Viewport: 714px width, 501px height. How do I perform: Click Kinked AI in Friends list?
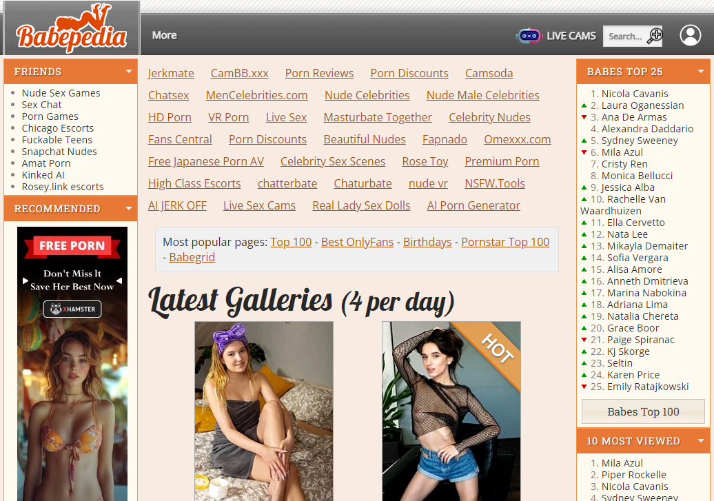coord(43,175)
